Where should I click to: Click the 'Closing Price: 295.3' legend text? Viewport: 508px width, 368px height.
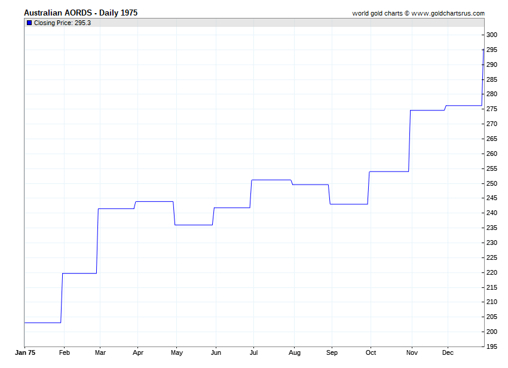[x=62, y=23]
